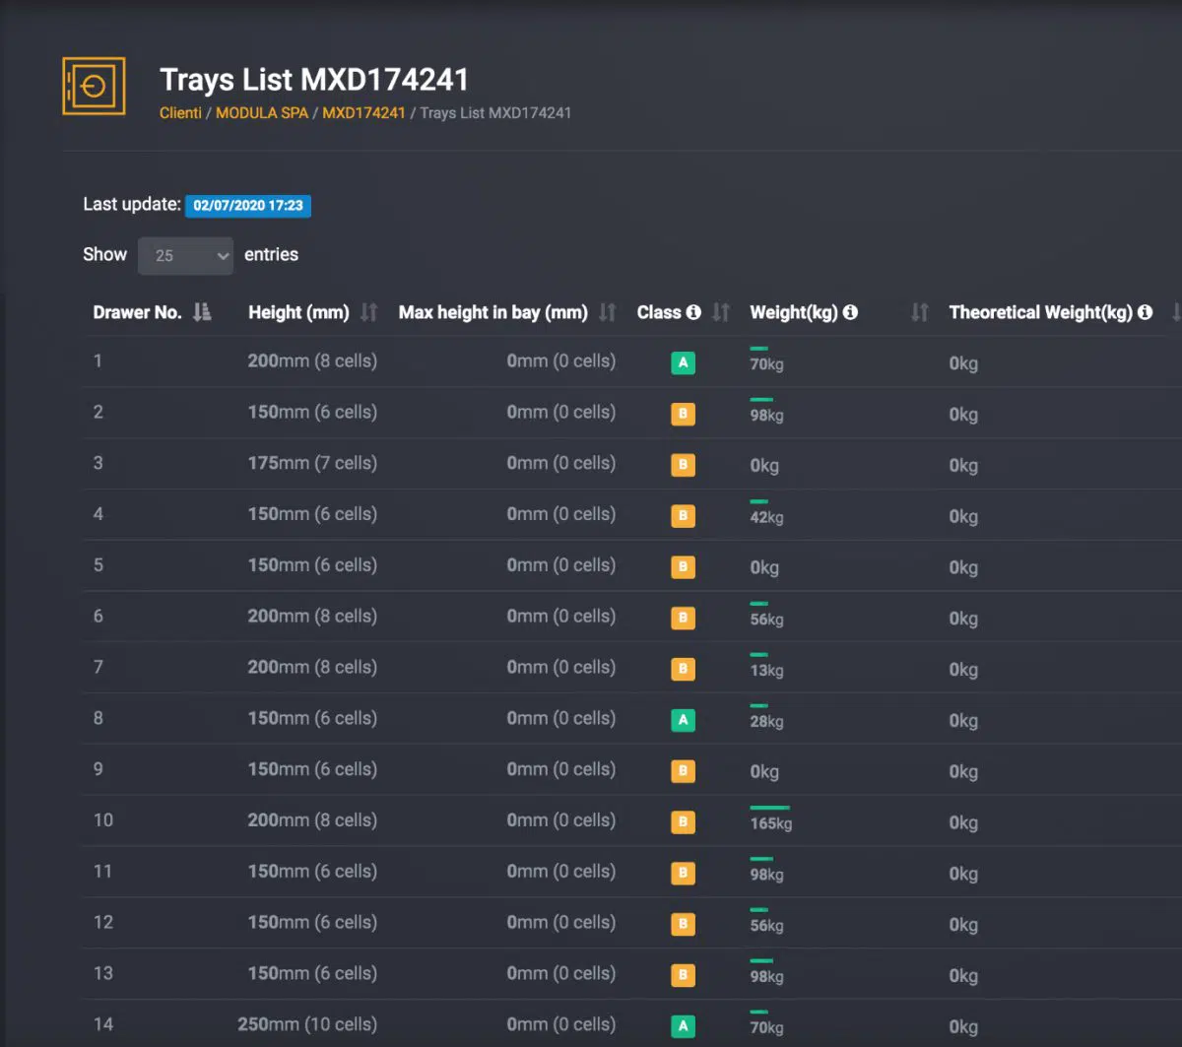Click drawer 14 height cell 250mm
Image resolution: width=1182 pixels, height=1047 pixels.
coord(306,1024)
